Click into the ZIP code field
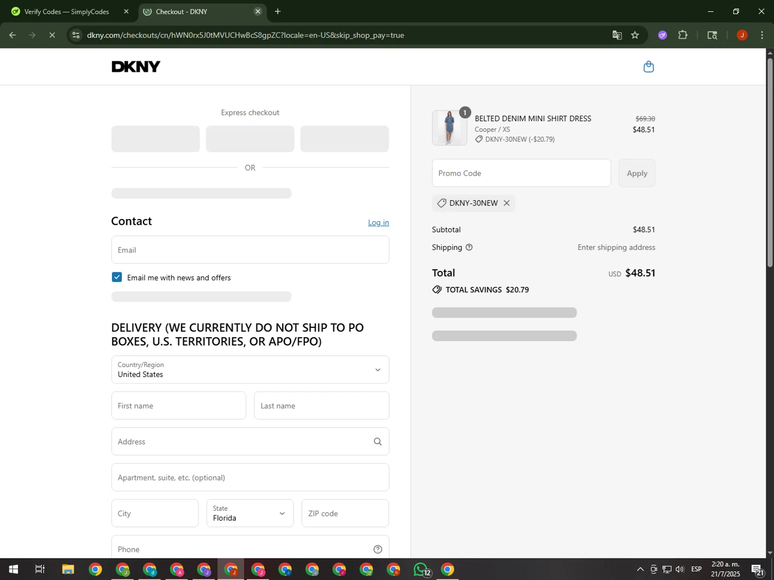The height and width of the screenshot is (580, 774). pos(345,513)
